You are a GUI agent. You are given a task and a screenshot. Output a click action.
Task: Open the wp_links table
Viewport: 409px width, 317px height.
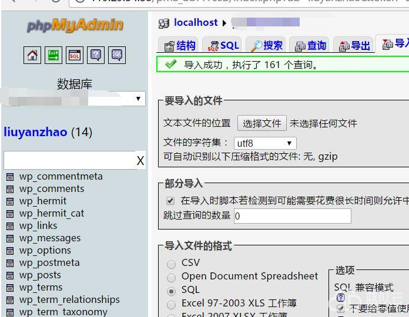tap(38, 226)
